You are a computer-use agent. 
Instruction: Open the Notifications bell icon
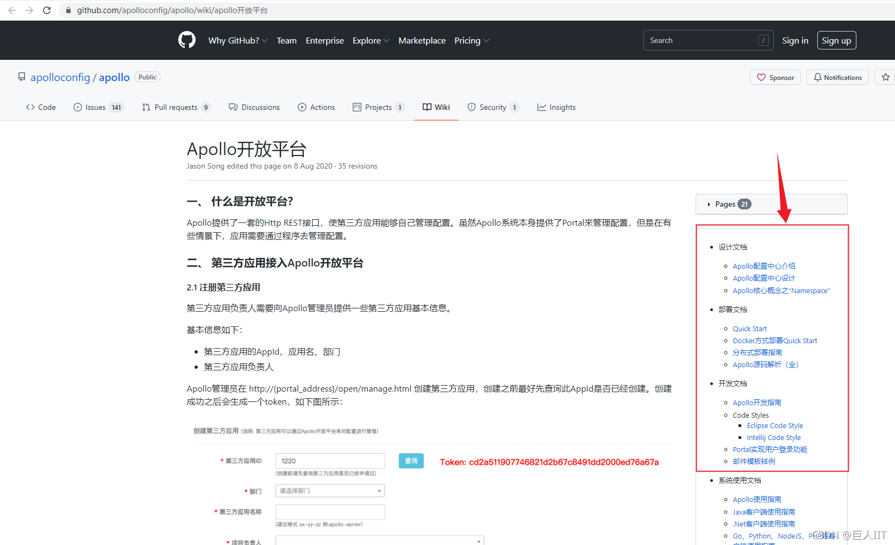pyautogui.click(x=817, y=77)
